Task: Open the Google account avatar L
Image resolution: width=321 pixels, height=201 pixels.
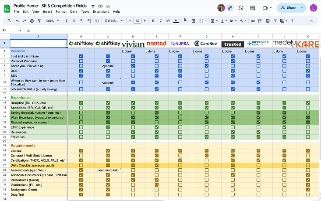Action: pos(313,8)
